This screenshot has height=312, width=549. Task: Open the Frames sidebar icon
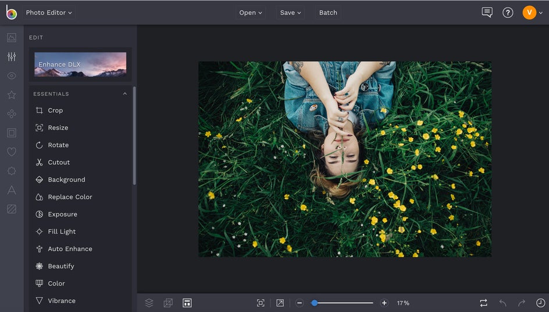(x=12, y=133)
